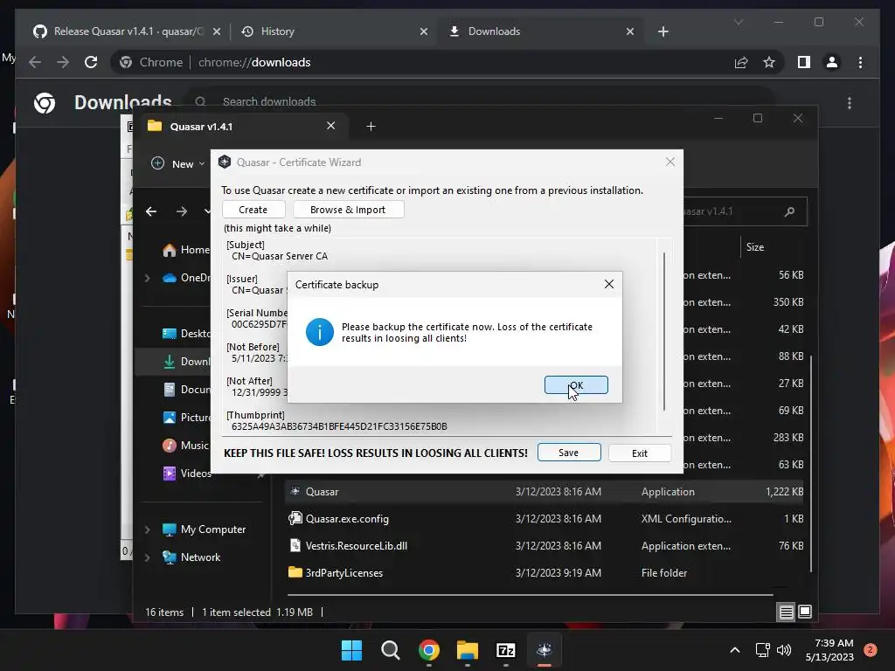Reload the Chrome downloads page

[91, 62]
